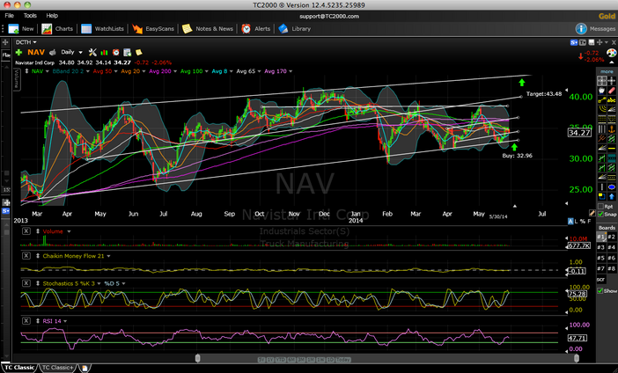This screenshot has height=373, width=618.
Task: Select the yellow horizontal line tool
Action: (x=612, y=148)
